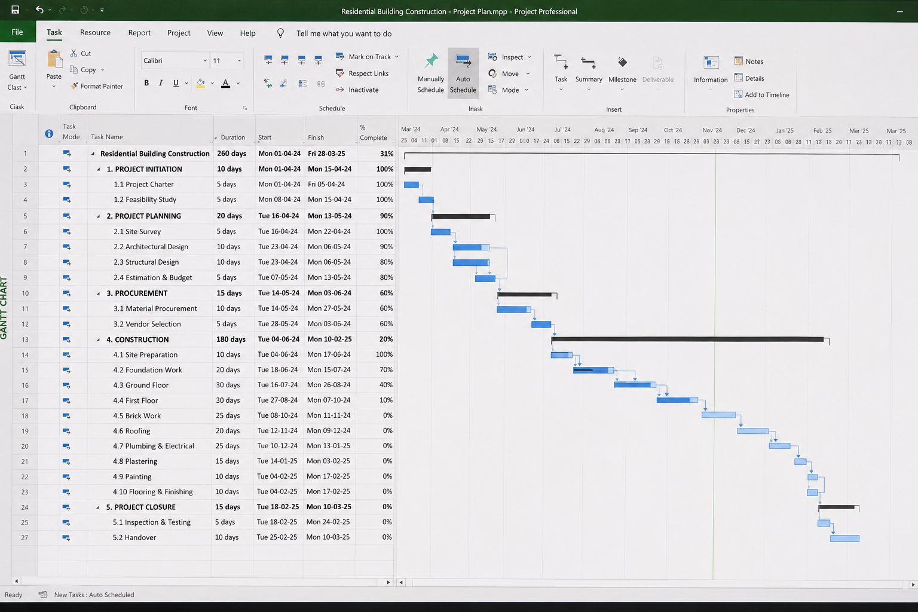918x612 pixels.
Task: Open the font color dropdown arrow
Action: (x=238, y=83)
